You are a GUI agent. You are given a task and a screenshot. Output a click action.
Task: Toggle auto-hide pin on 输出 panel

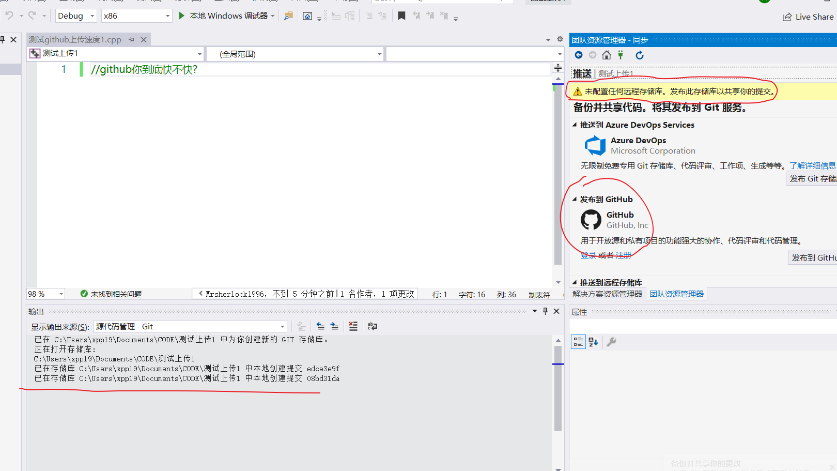coord(545,311)
